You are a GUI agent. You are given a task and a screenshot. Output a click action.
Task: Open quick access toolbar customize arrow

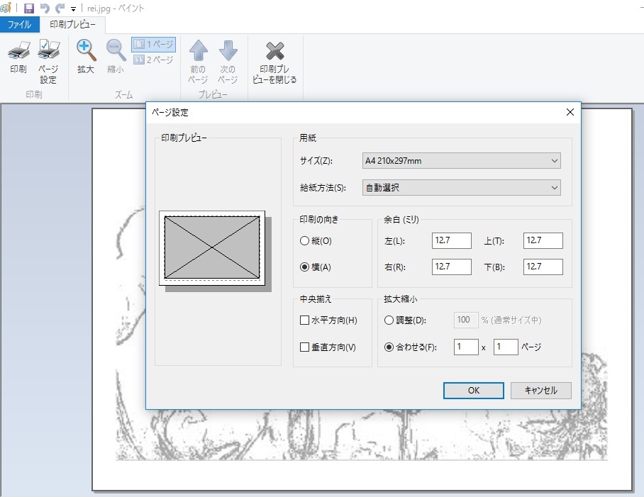[73, 9]
